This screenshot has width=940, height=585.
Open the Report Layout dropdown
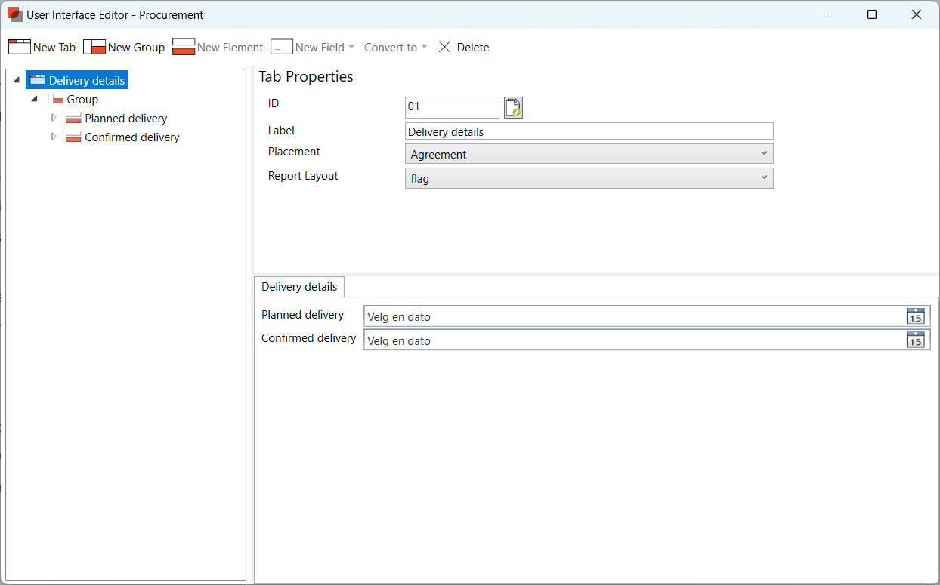[589, 178]
